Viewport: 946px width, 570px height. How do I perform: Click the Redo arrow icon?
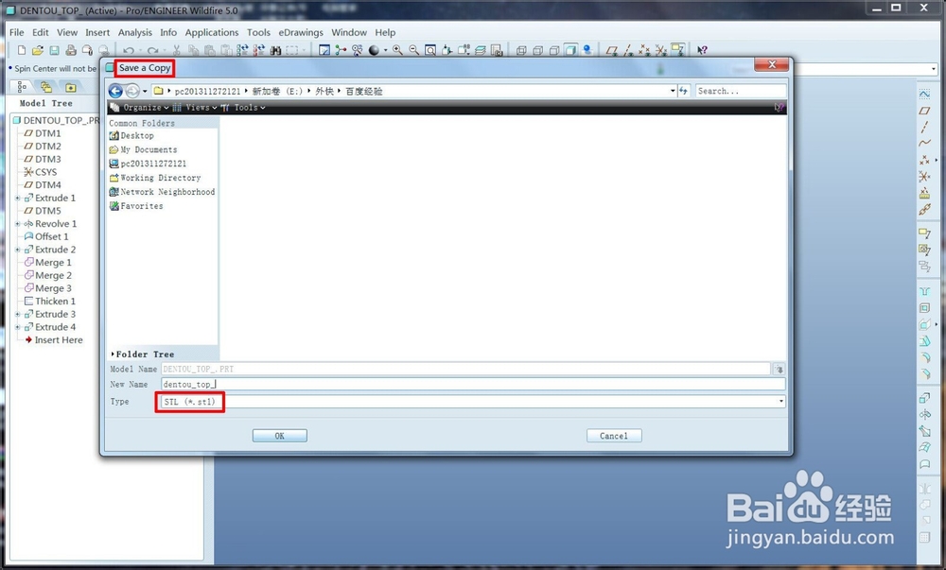coord(152,50)
